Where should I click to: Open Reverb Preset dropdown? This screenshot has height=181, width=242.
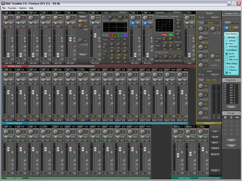point(215,17)
